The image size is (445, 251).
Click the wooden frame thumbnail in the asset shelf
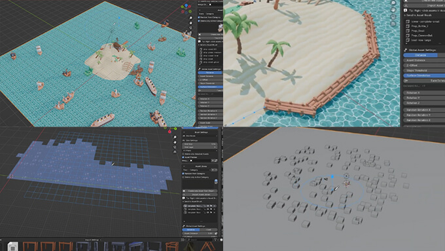(x=30, y=246)
